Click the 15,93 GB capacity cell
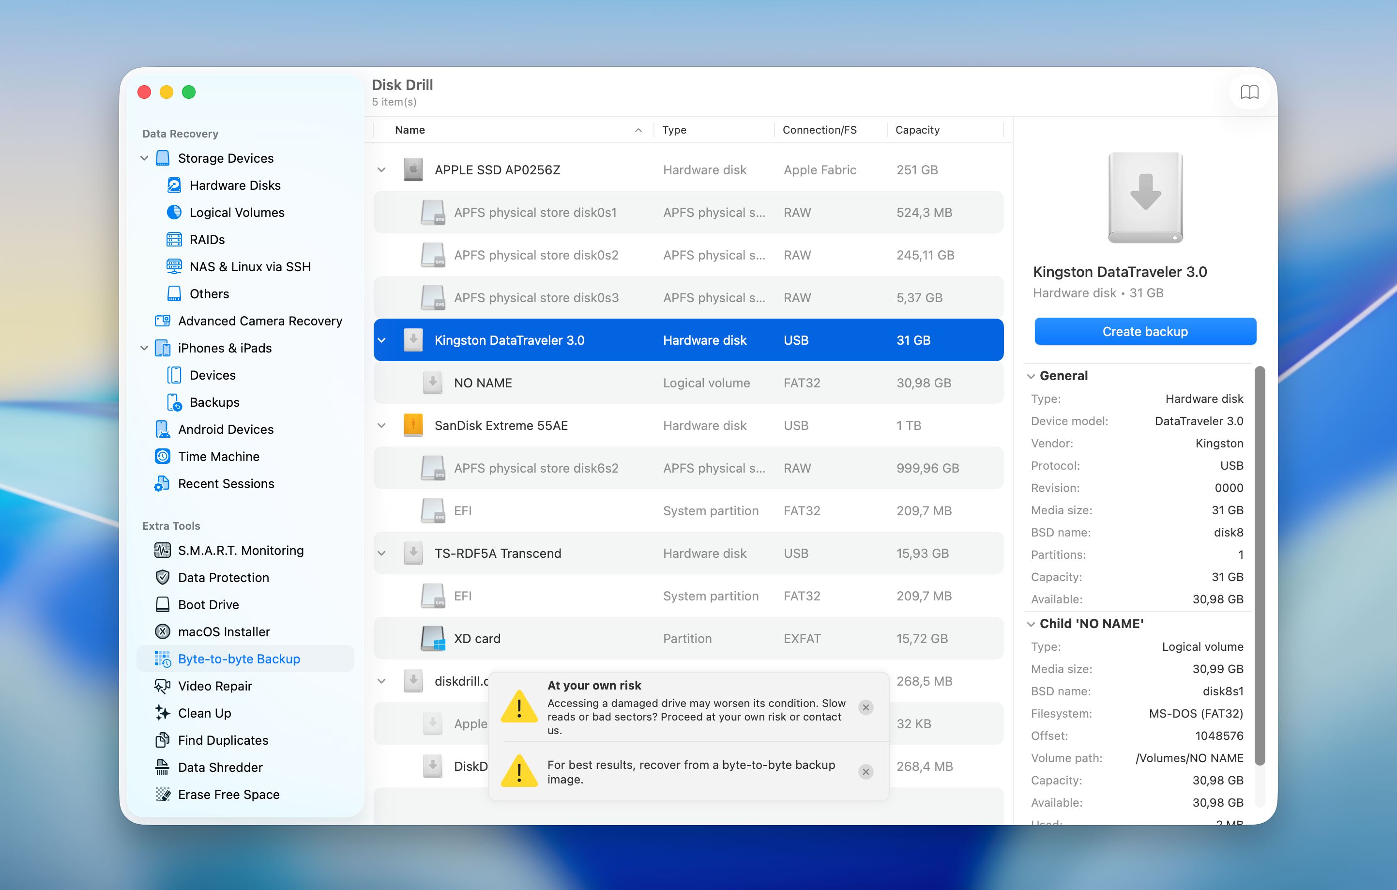 (923, 553)
